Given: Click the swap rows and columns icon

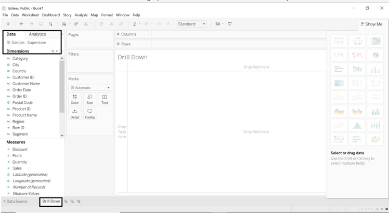Looking at the screenshot, I should coord(101,24).
